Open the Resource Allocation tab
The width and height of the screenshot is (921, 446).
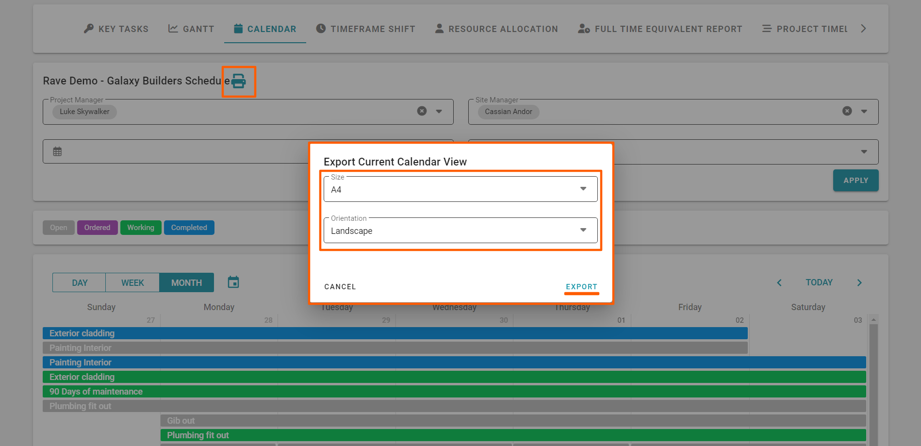[x=496, y=29]
